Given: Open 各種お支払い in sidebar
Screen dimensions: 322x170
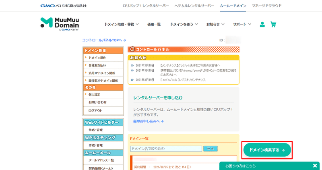Looking at the screenshot, I should 103,65.
